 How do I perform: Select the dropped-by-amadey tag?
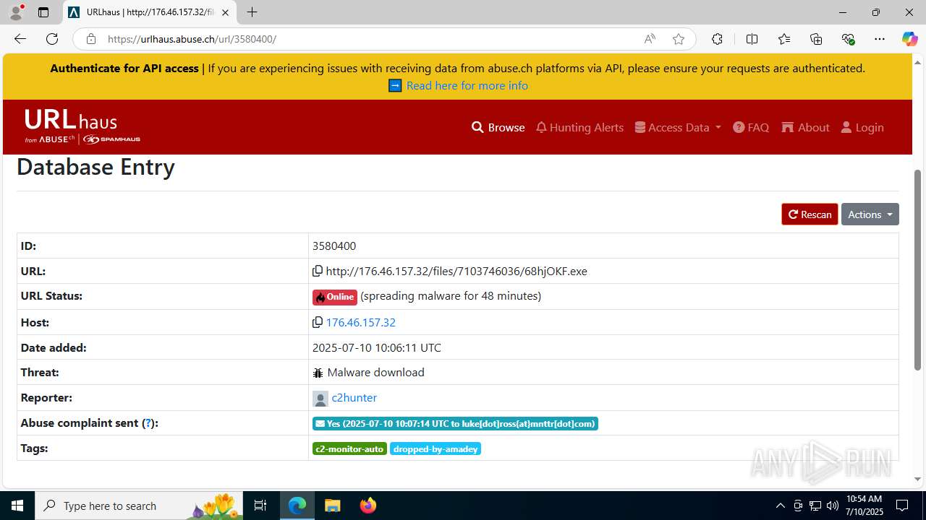click(436, 448)
